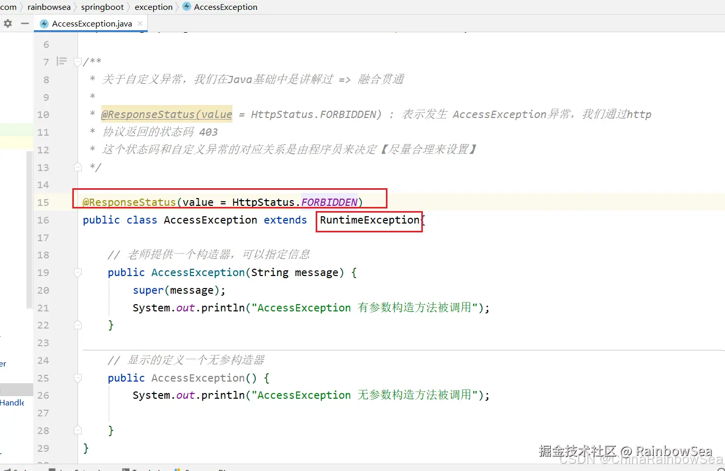Screen dimensions: 725x471
Task: Open the springboot breadcrumb segment
Action: click(x=102, y=7)
